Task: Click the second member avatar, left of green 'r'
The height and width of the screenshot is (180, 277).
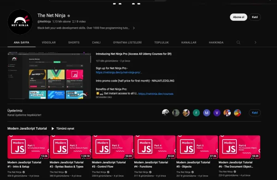Action: coord(176,113)
